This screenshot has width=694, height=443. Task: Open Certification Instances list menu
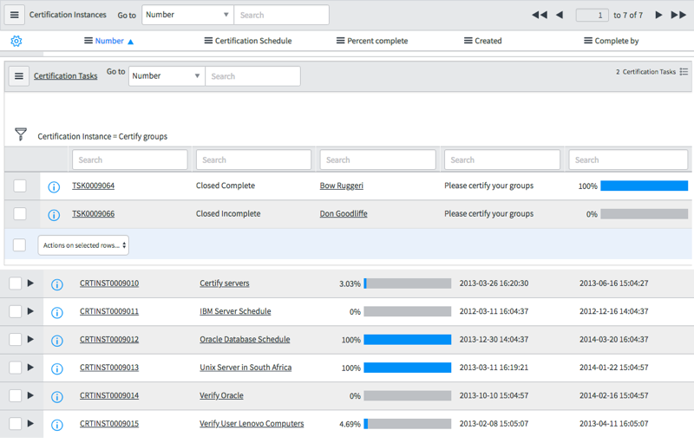(x=14, y=15)
